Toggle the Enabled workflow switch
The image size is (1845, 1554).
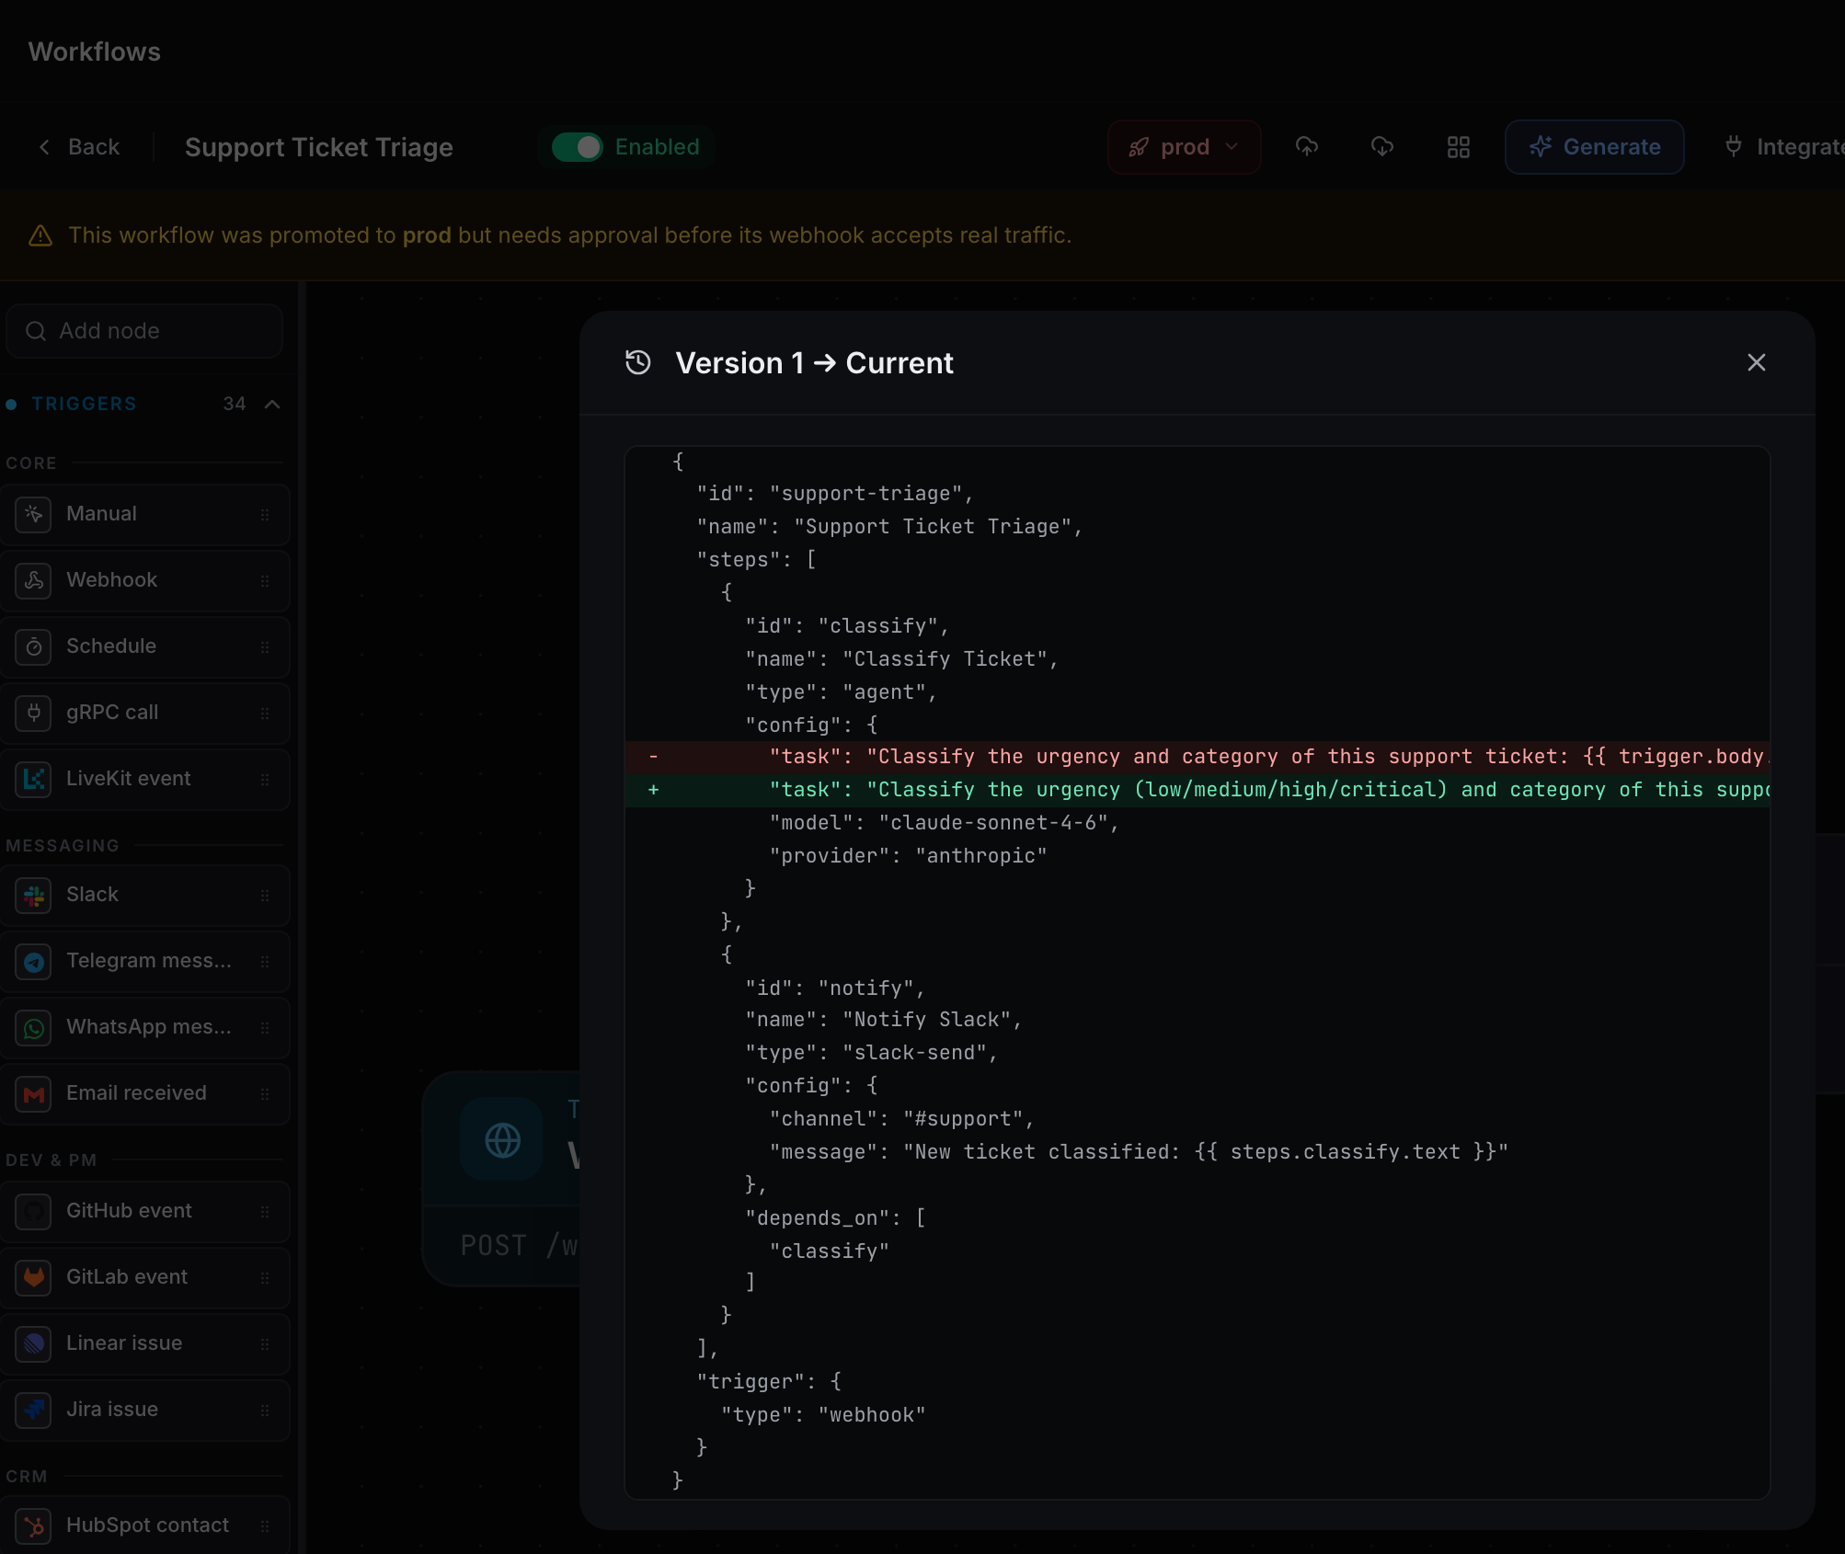[577, 147]
